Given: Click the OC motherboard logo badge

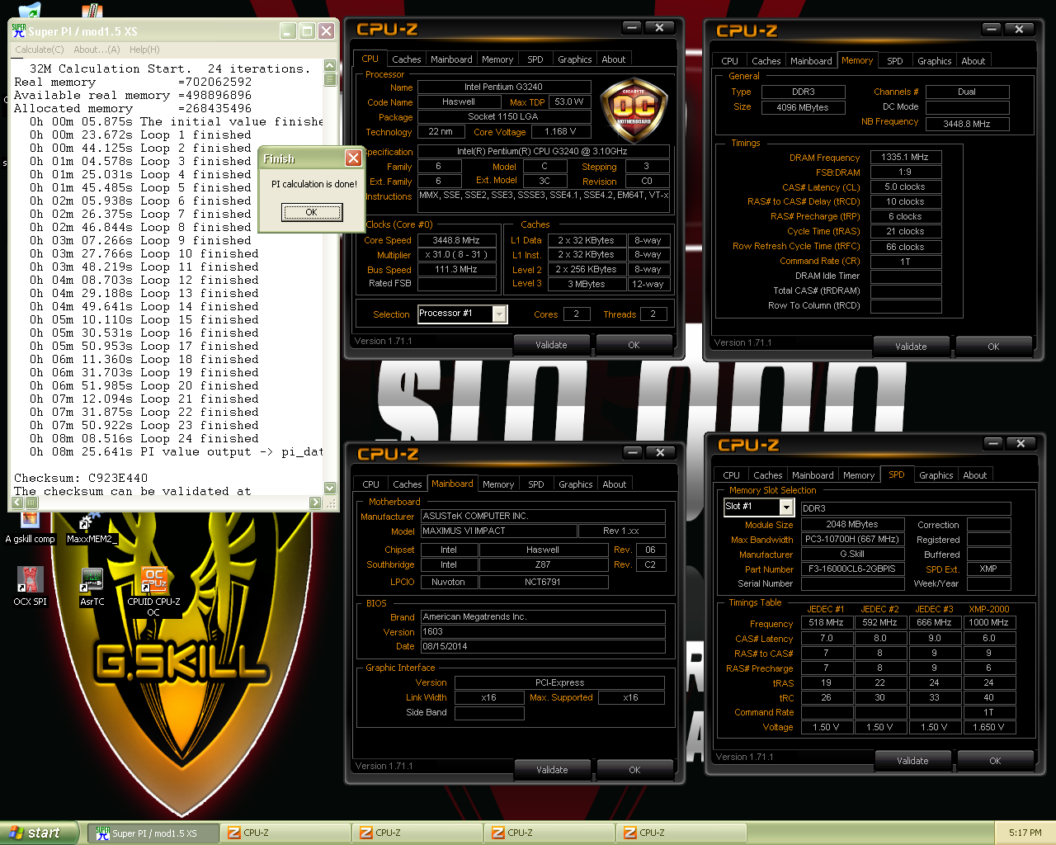Looking at the screenshot, I should [634, 109].
